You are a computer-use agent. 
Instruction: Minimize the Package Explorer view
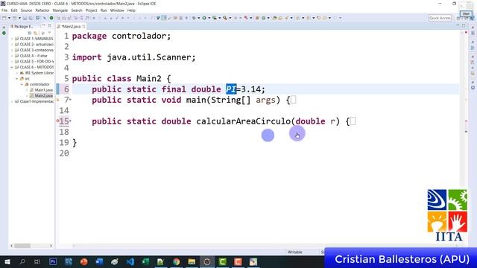point(43,26)
